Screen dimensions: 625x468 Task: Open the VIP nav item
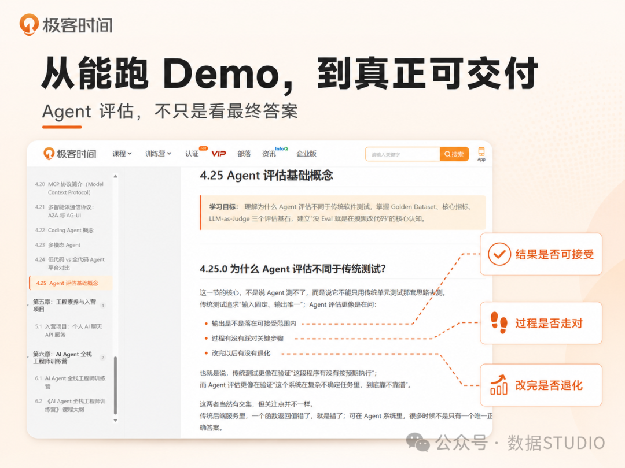click(218, 154)
